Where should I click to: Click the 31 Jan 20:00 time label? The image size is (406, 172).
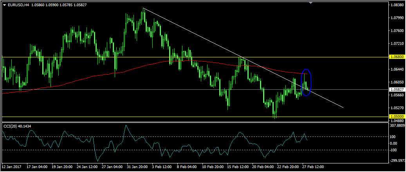[137, 167]
